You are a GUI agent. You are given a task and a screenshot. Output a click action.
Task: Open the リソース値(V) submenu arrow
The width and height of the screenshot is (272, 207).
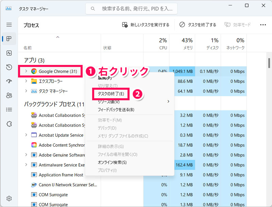(168, 101)
